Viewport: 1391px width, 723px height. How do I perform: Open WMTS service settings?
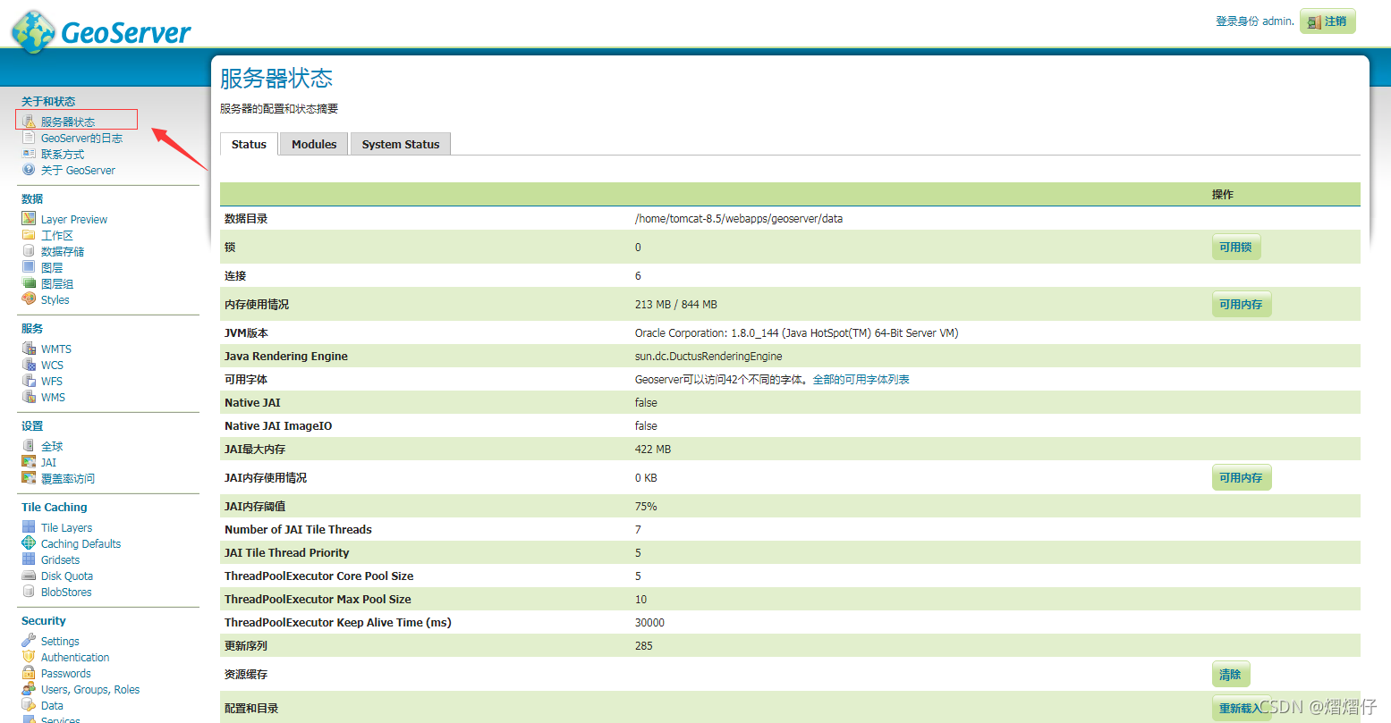[x=55, y=349]
